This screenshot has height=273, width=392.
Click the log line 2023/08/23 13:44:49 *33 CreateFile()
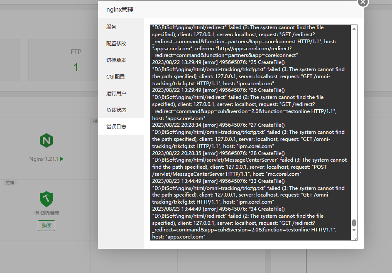218,181
